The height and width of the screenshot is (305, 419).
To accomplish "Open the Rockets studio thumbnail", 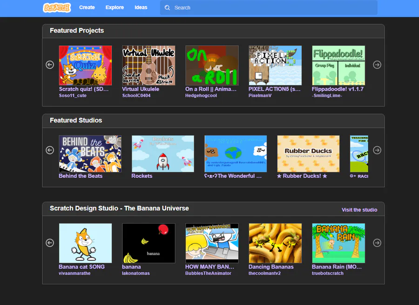I will pos(163,154).
